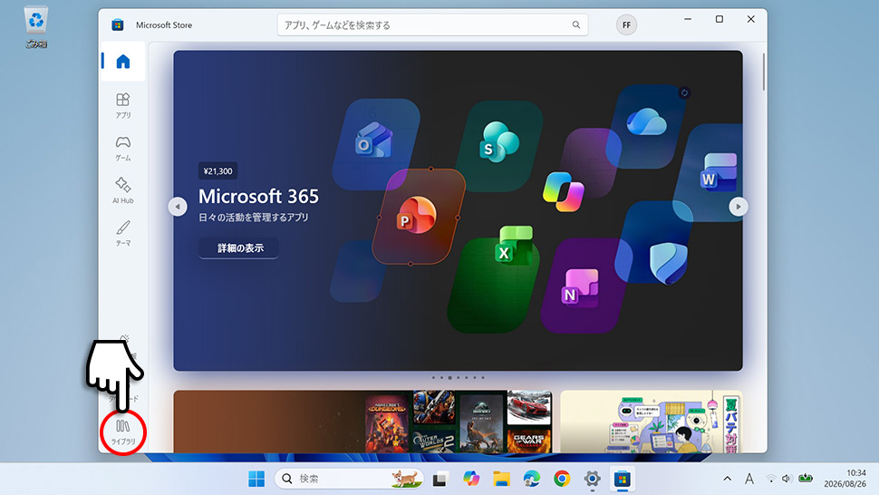Open the ゲーム (Games) section
This screenshot has height=495, width=879.
pos(122,149)
